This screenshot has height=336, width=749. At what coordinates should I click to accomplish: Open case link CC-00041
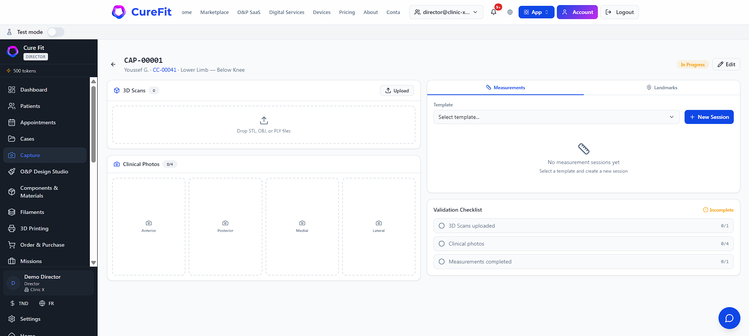pyautogui.click(x=164, y=70)
